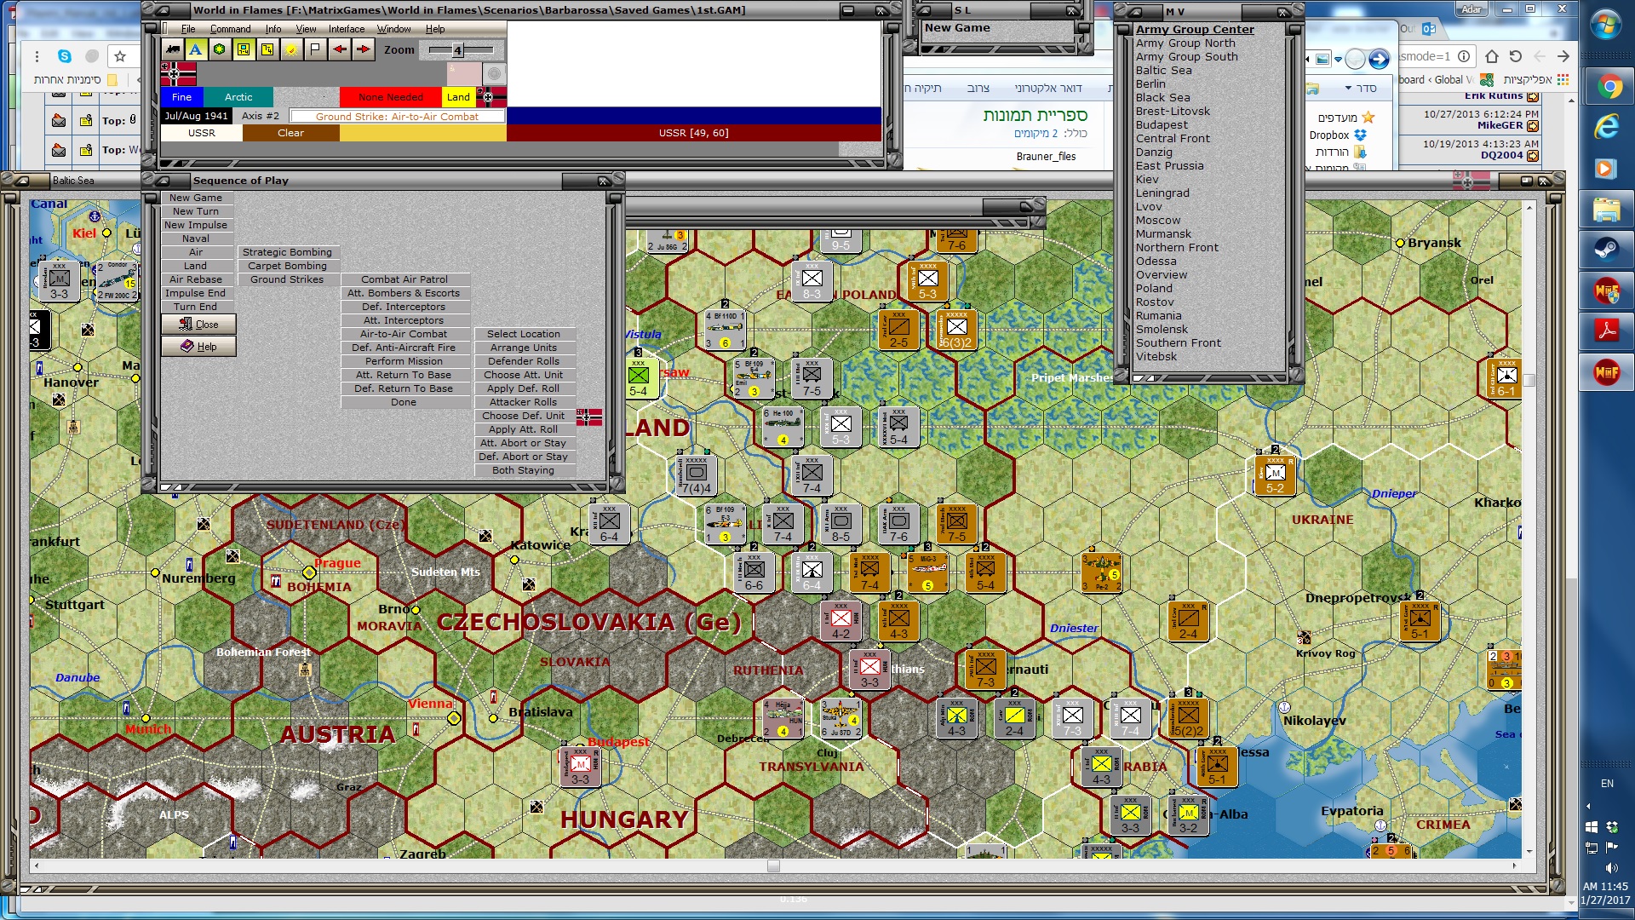Select New Game in Sequence of Play

(196, 198)
